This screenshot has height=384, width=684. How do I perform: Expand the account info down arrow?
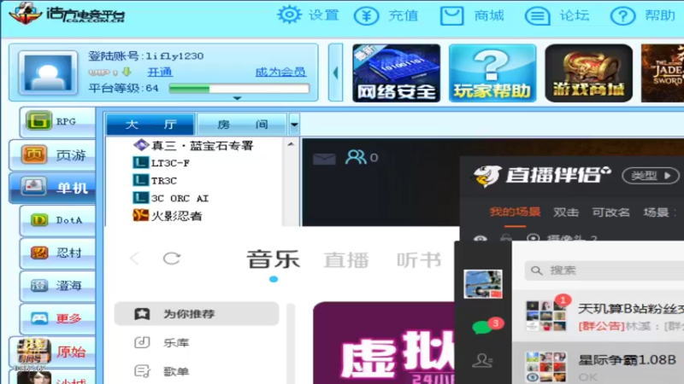point(237,98)
